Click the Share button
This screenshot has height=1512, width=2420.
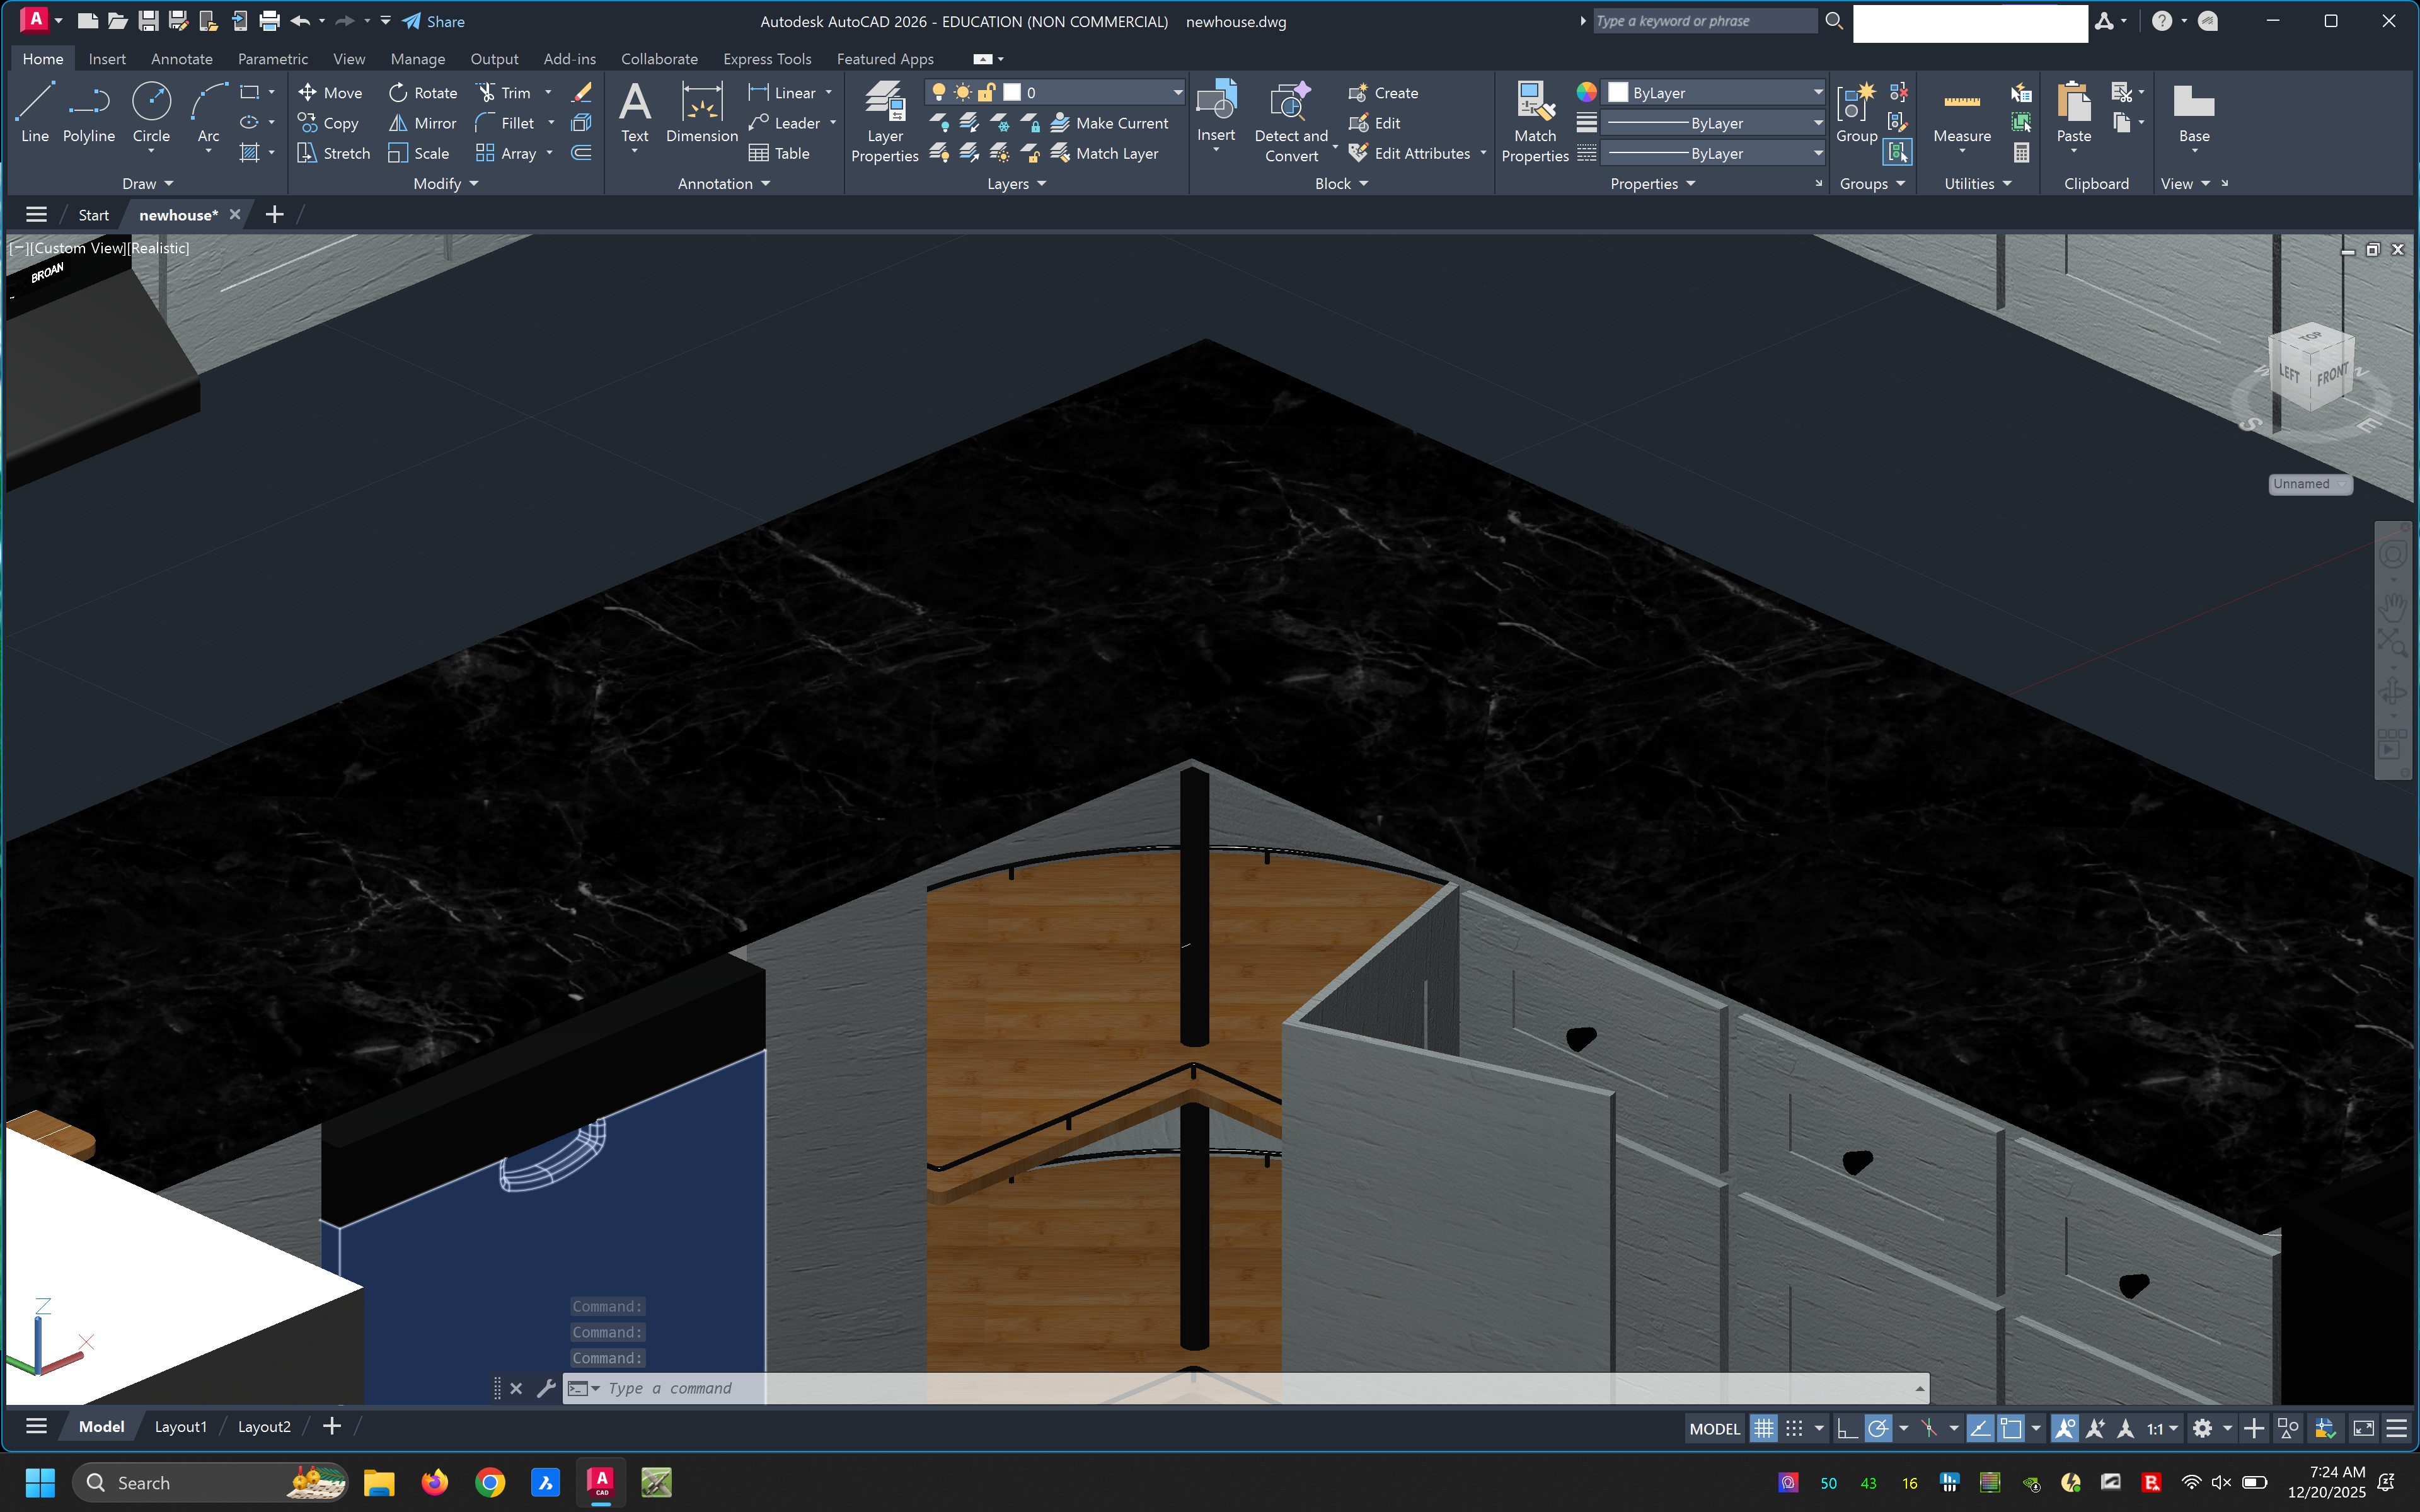[x=434, y=21]
